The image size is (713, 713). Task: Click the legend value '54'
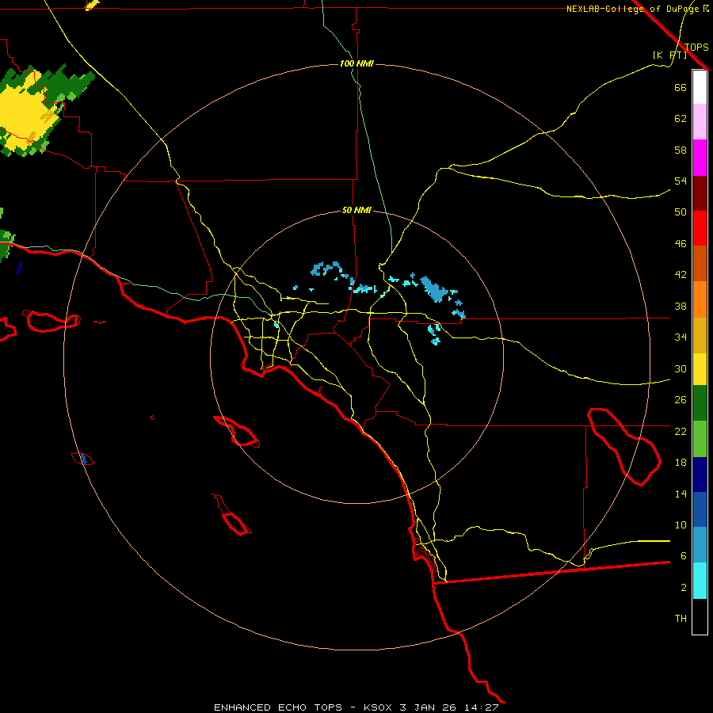[681, 181]
